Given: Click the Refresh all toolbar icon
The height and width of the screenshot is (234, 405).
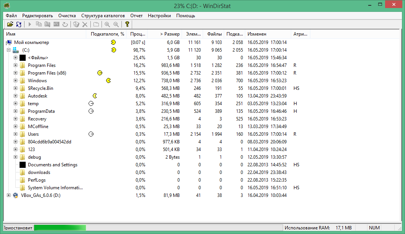Looking at the screenshot, I should click(x=19, y=24).
